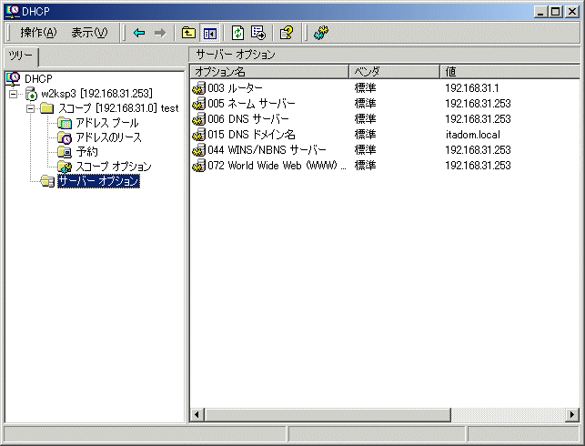Click the itadom.local value
The width and height of the screenshot is (585, 446).
473,135
